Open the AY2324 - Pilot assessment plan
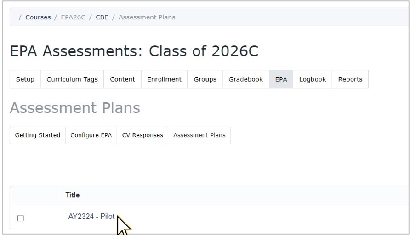The image size is (410, 235). point(91,217)
